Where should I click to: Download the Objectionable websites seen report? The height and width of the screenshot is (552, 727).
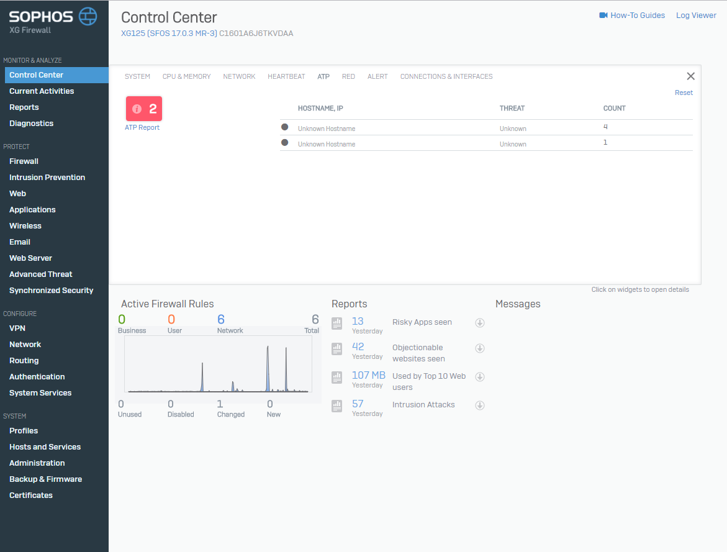tap(480, 348)
